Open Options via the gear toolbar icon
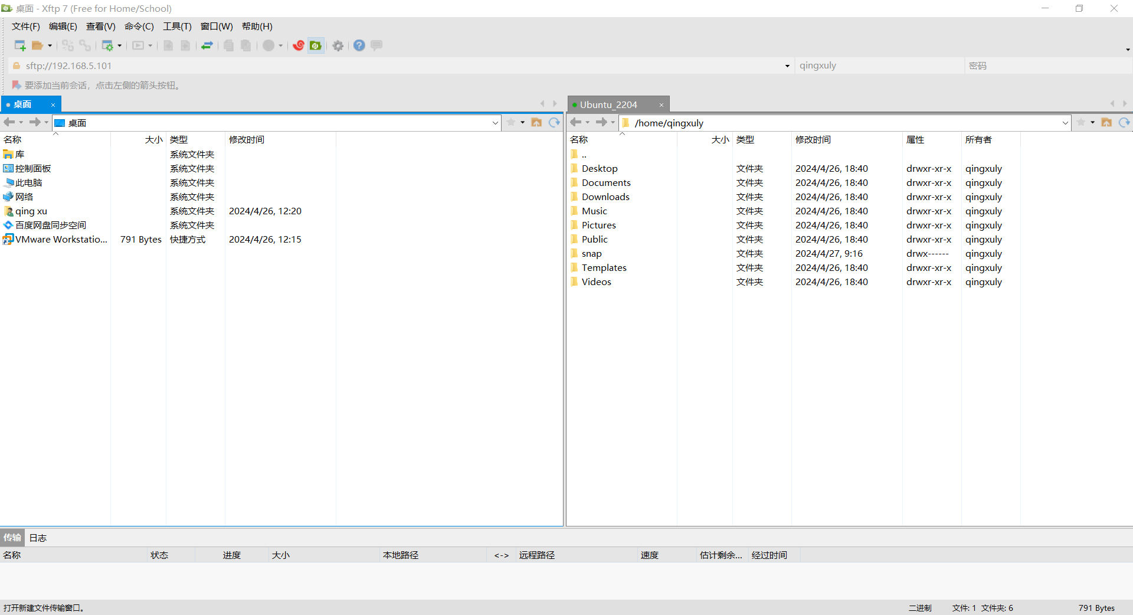1133x615 pixels. coord(338,45)
